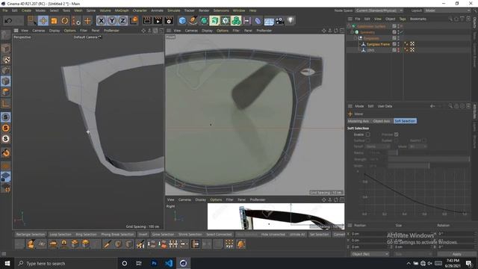The image size is (478, 269).
Task: Click the Floor environment icon
Action: (x=269, y=21)
